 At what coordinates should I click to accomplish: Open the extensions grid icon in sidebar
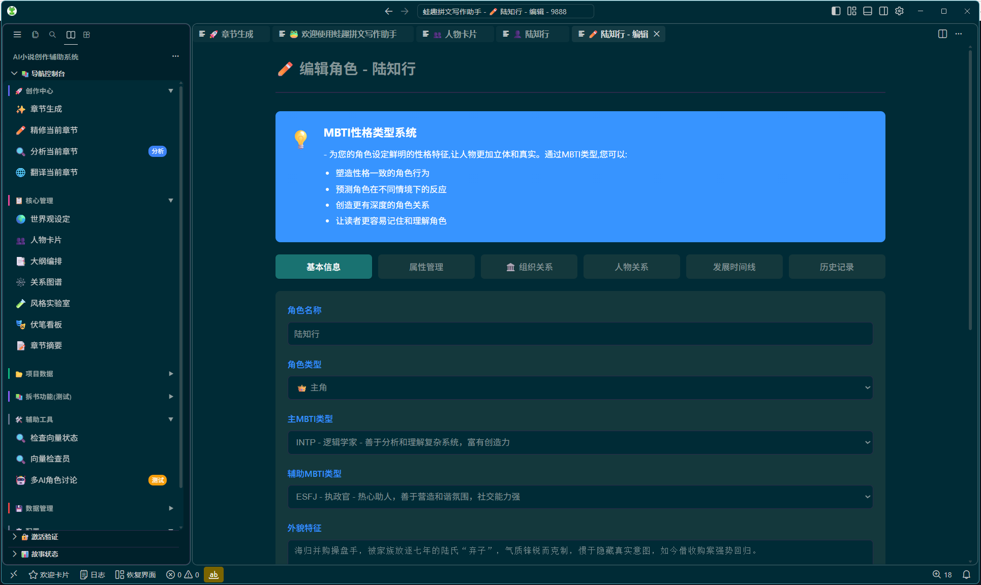[x=86, y=35]
